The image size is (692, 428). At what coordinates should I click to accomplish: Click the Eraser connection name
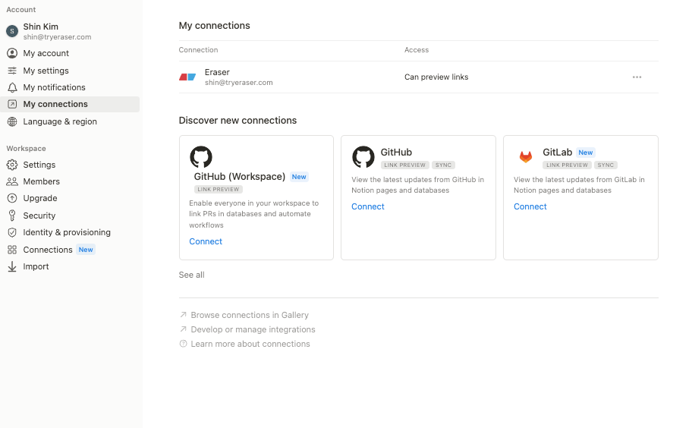(x=217, y=72)
